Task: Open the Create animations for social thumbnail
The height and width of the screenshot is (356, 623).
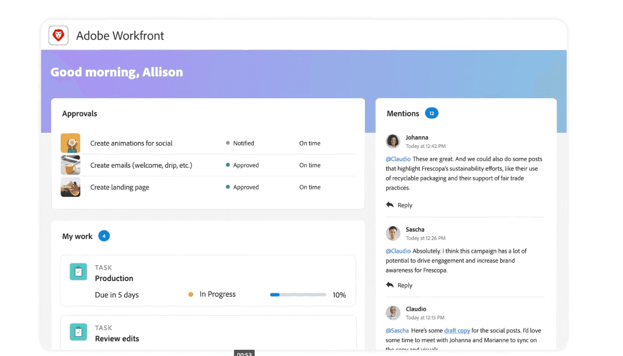Action: [x=70, y=143]
